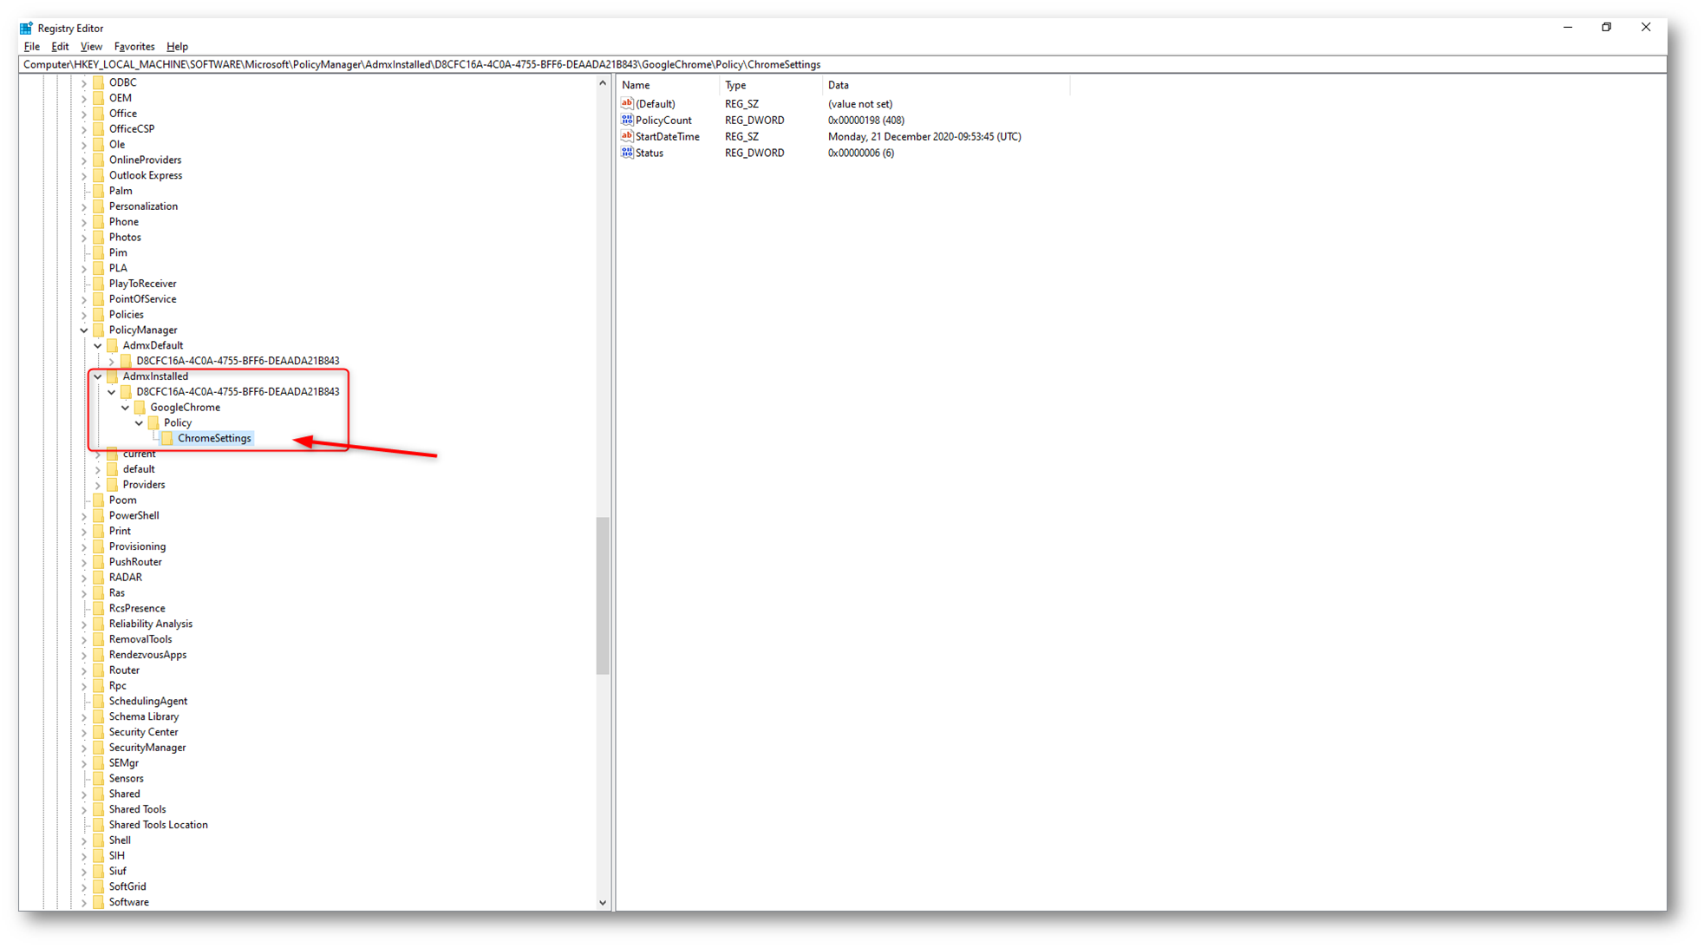
Task: Expand the Providers key
Action: [98, 485]
